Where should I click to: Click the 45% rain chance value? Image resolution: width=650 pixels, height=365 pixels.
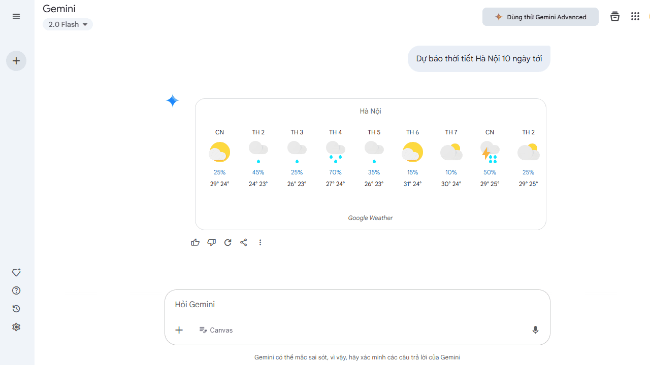coord(258,172)
